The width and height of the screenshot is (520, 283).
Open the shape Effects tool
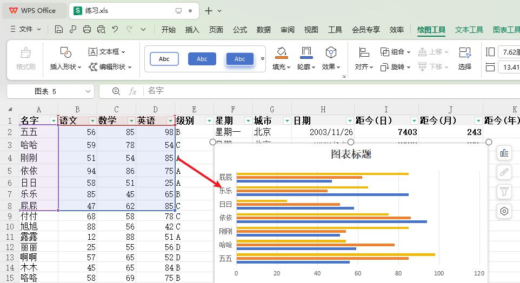pyautogui.click(x=331, y=59)
